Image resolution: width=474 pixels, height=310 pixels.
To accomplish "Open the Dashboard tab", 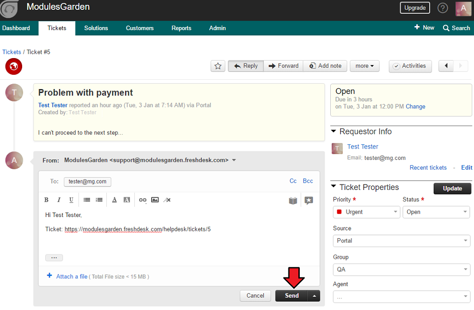I will pyautogui.click(x=16, y=28).
